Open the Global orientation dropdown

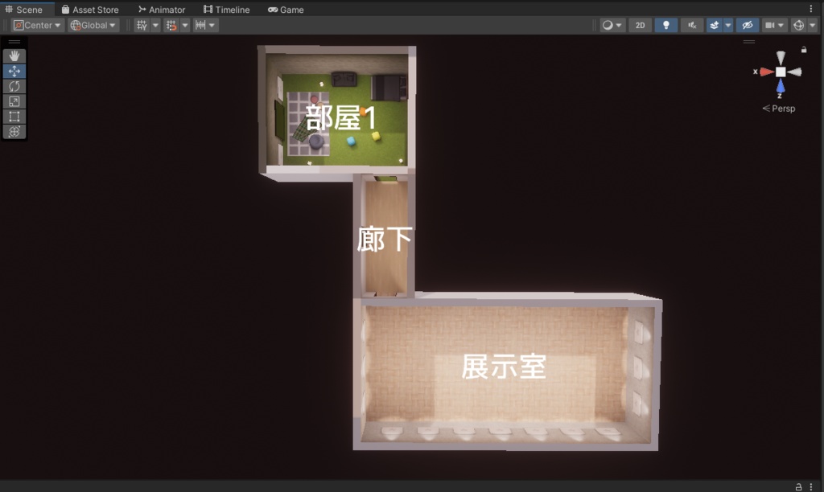pos(92,25)
